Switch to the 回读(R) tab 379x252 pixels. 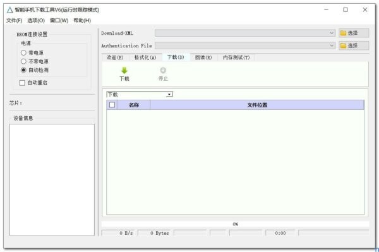pos(203,57)
